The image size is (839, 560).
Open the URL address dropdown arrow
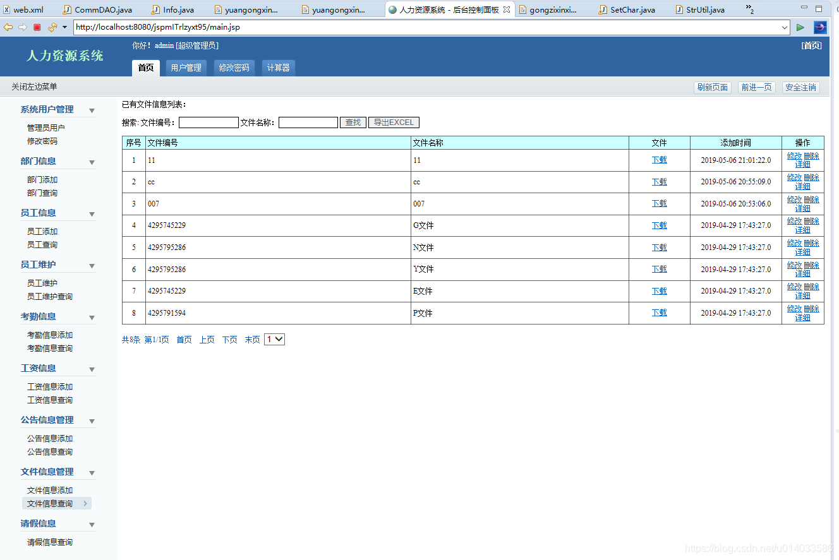[x=785, y=27]
